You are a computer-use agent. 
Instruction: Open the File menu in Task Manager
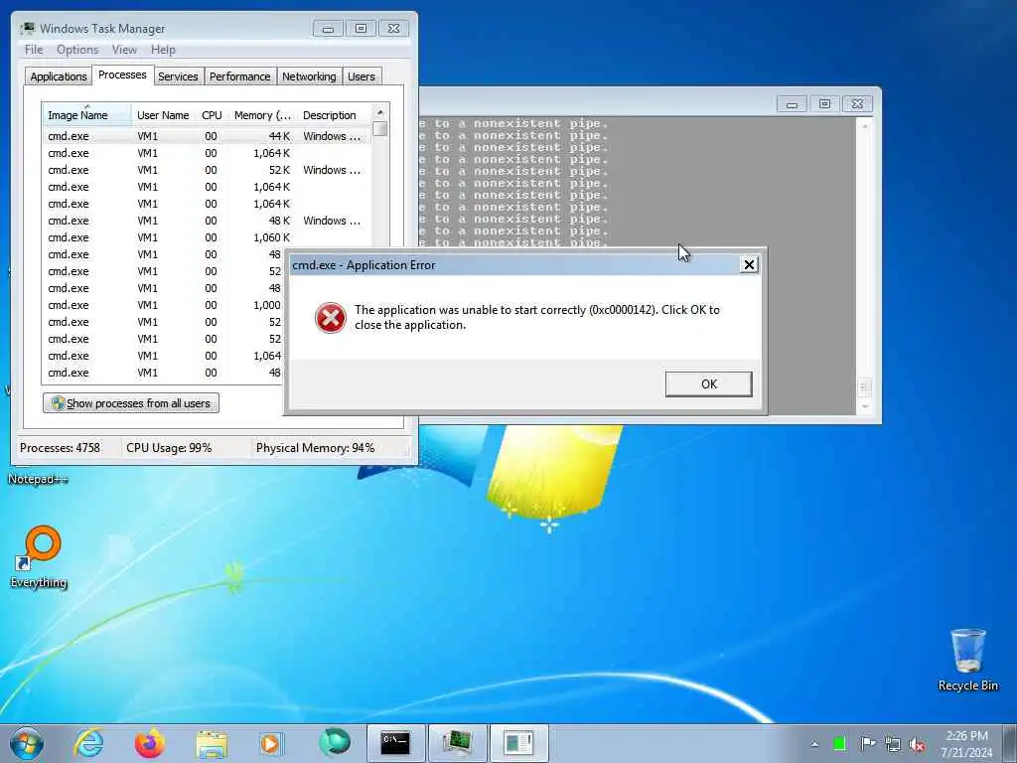(33, 50)
